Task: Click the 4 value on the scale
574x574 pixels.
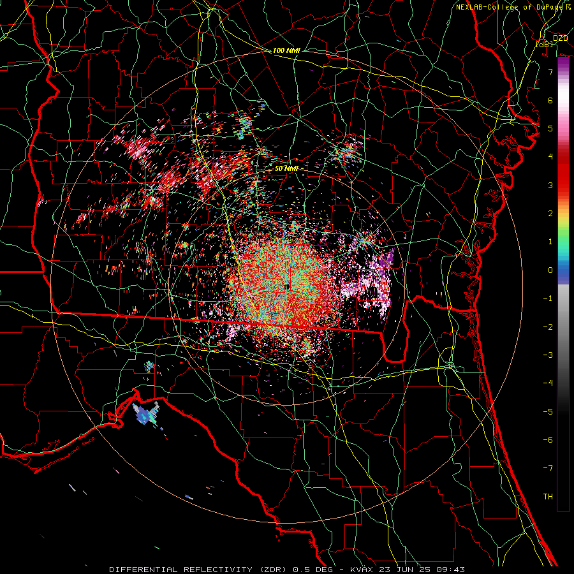Action: tap(550, 157)
